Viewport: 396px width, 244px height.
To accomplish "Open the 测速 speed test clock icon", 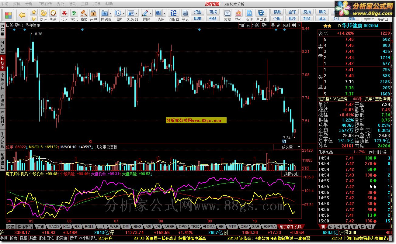I will coord(53,13).
